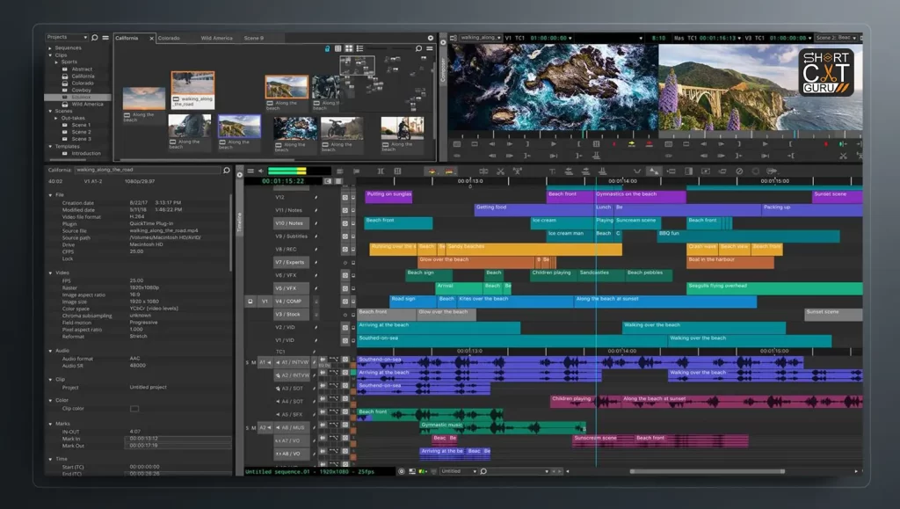900x509 pixels.
Task: Open the Title tool (T icon) in the timeline toolbar
Action: click(552, 171)
